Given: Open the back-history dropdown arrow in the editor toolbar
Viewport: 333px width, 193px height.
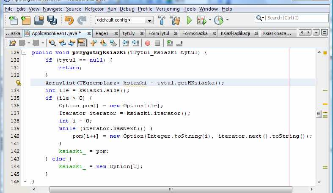Looking at the screenshot, I should (29, 43).
